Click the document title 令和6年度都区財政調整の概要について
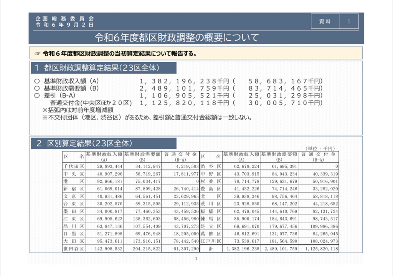393x276 pixels. [177, 38]
